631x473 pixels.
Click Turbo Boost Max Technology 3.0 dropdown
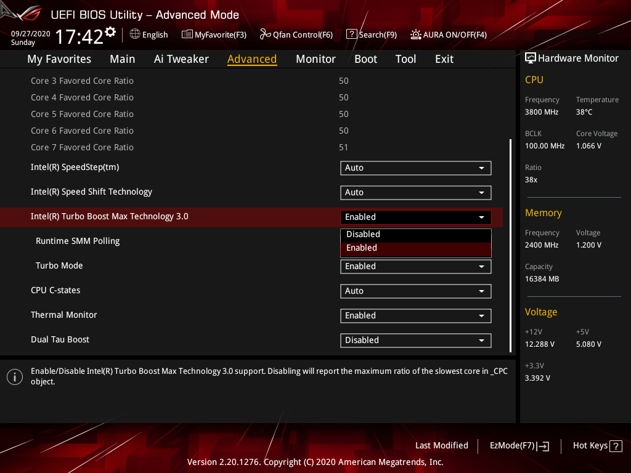click(416, 217)
